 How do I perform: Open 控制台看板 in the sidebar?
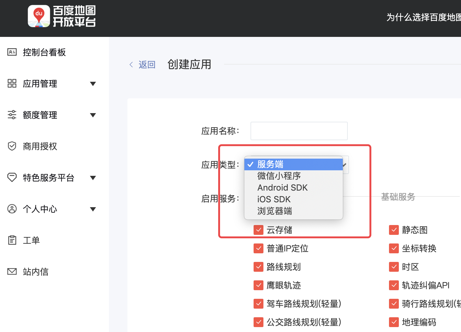(44, 52)
